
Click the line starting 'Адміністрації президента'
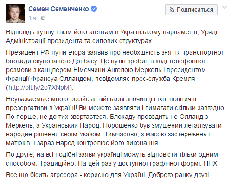80,41
